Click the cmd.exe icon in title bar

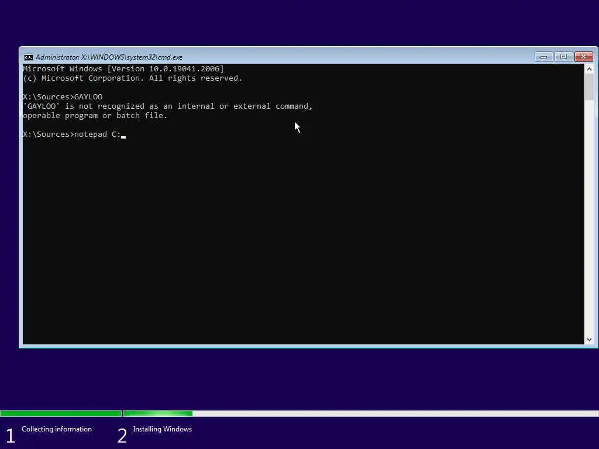click(28, 57)
